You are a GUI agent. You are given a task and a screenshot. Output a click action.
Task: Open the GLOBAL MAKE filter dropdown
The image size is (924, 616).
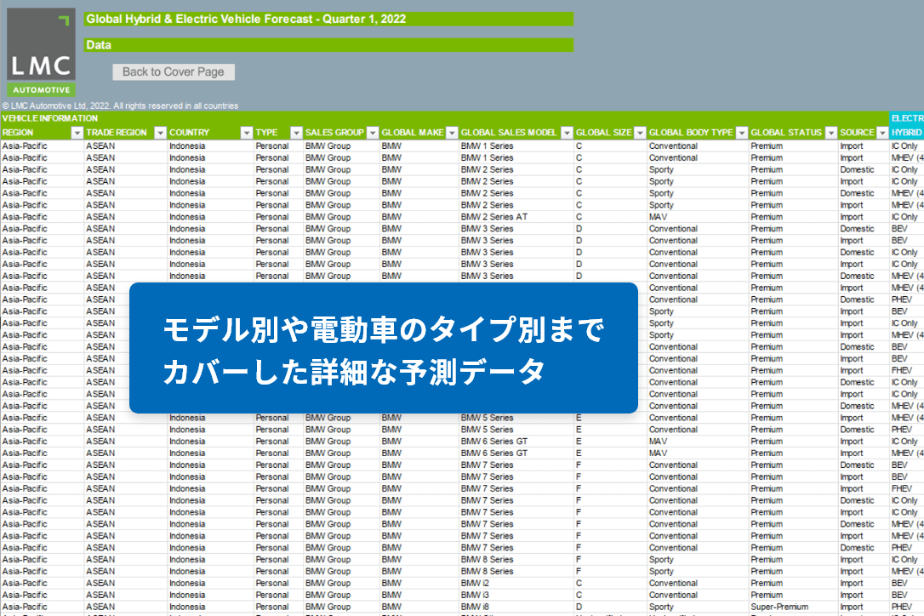(452, 133)
